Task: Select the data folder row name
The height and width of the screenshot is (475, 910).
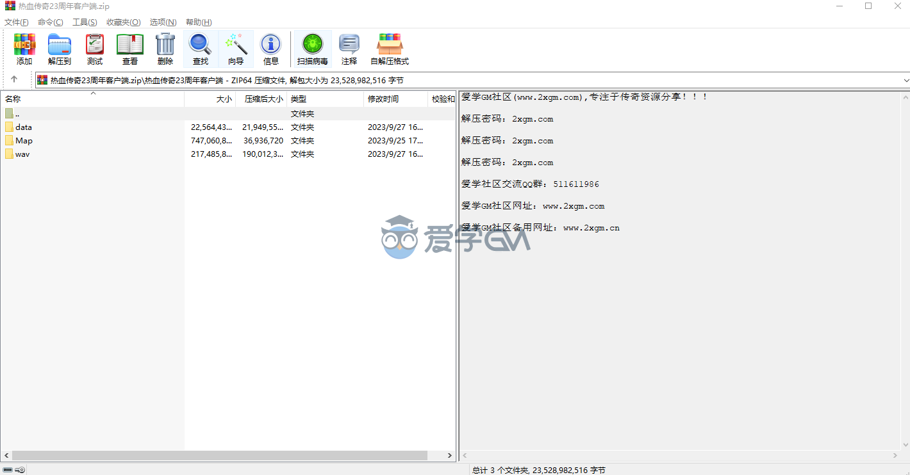Action: click(x=24, y=127)
